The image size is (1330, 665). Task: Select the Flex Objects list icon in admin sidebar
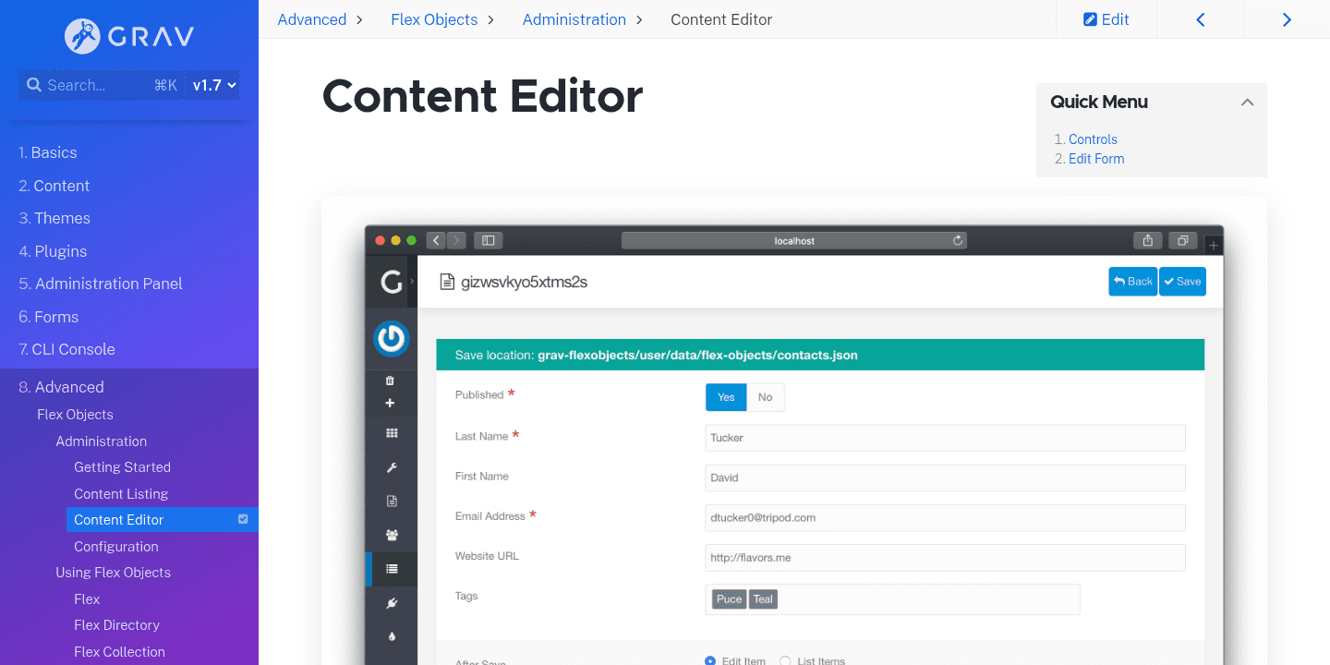point(391,568)
